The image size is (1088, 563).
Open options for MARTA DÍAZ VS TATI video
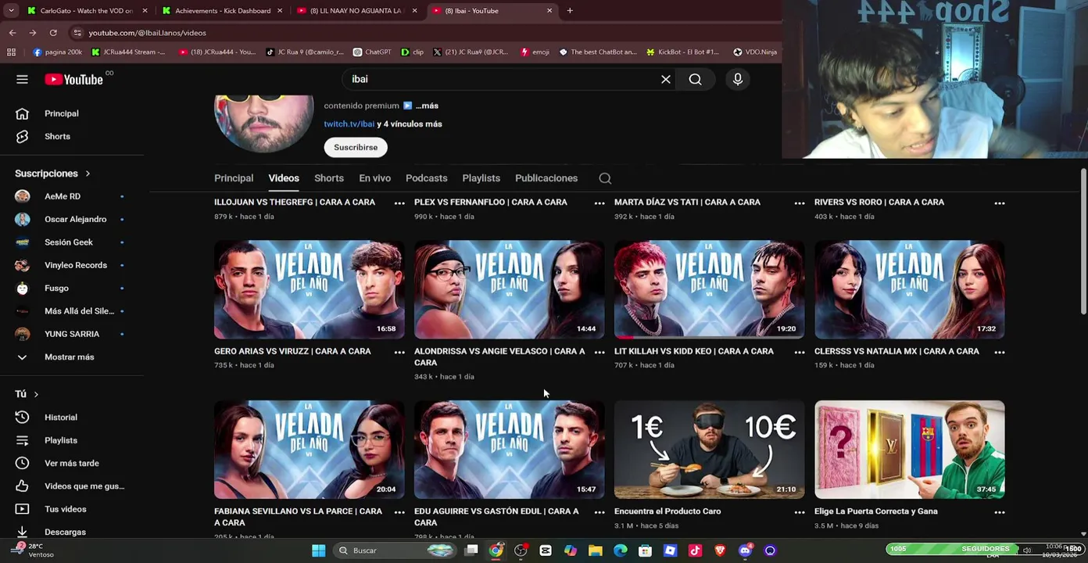tap(800, 203)
